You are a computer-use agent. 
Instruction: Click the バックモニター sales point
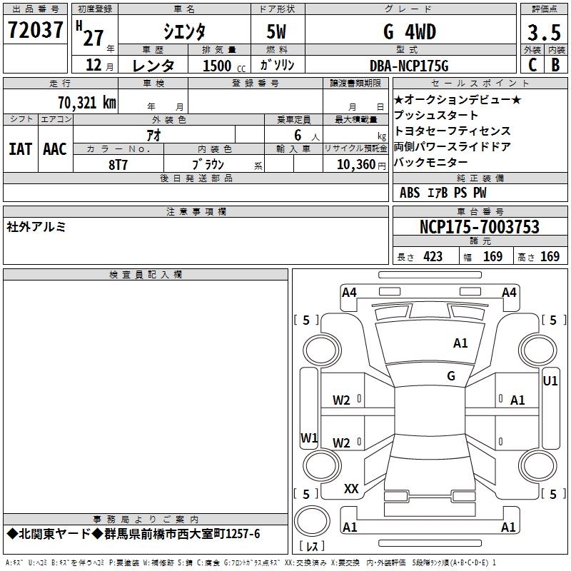point(430,162)
